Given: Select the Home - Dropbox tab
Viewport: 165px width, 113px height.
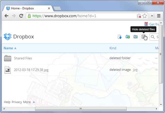Looking at the screenshot, I should tap(28, 8).
